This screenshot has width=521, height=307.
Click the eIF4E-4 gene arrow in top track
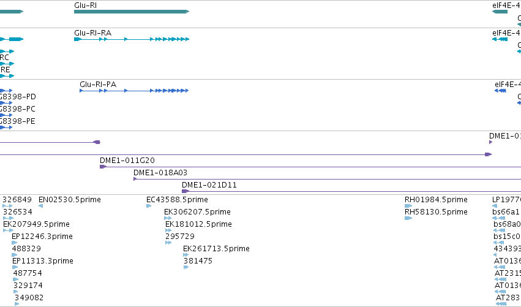[x=500, y=12]
